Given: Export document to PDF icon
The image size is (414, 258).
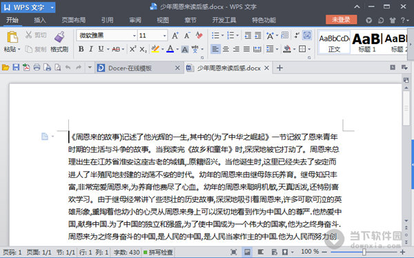Looking at the screenshot, I should click(x=26, y=68).
